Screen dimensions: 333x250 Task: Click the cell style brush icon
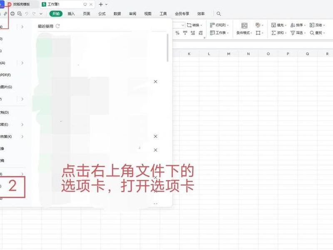click(x=258, y=25)
